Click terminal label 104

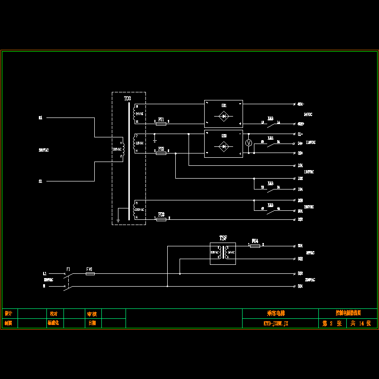click(x=300, y=189)
